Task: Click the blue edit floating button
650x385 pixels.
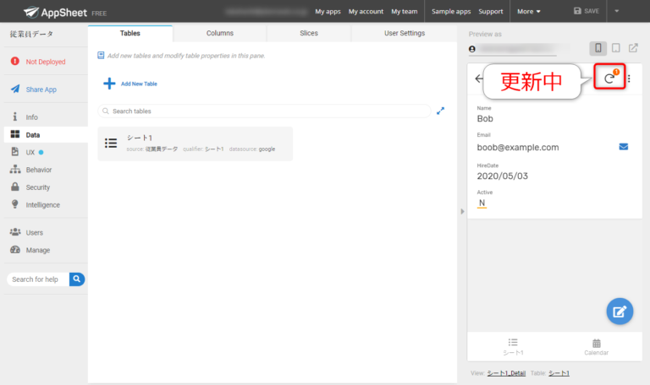Action: pos(620,312)
